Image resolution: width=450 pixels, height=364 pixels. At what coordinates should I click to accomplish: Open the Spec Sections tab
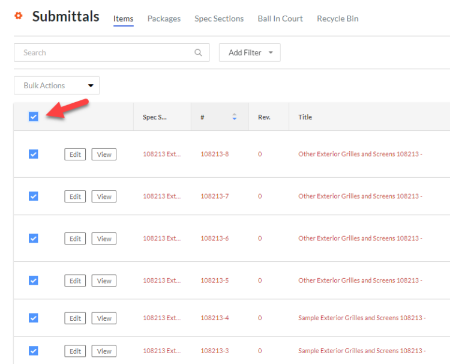pos(219,19)
